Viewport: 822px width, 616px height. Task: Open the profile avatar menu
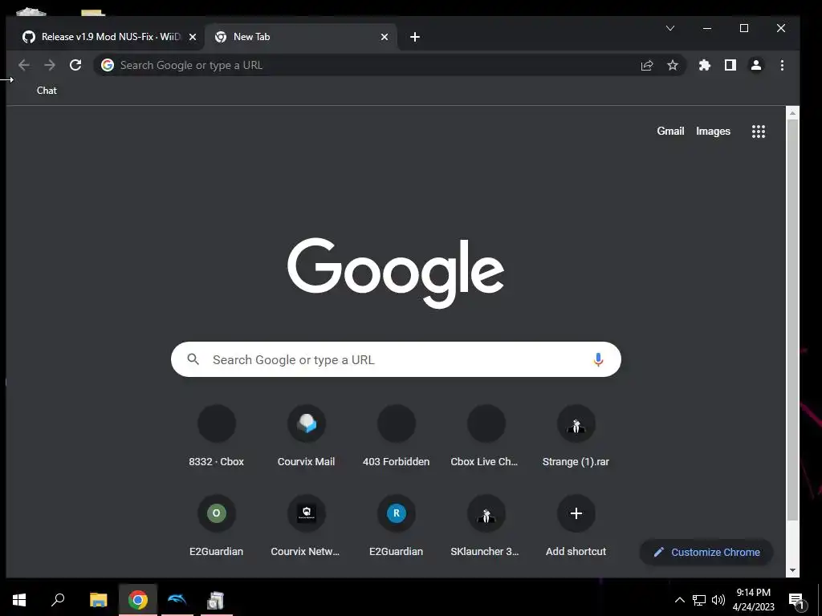(756, 65)
